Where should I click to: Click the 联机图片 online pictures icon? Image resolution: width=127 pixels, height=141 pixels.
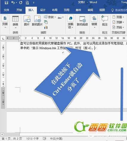(37, 21)
